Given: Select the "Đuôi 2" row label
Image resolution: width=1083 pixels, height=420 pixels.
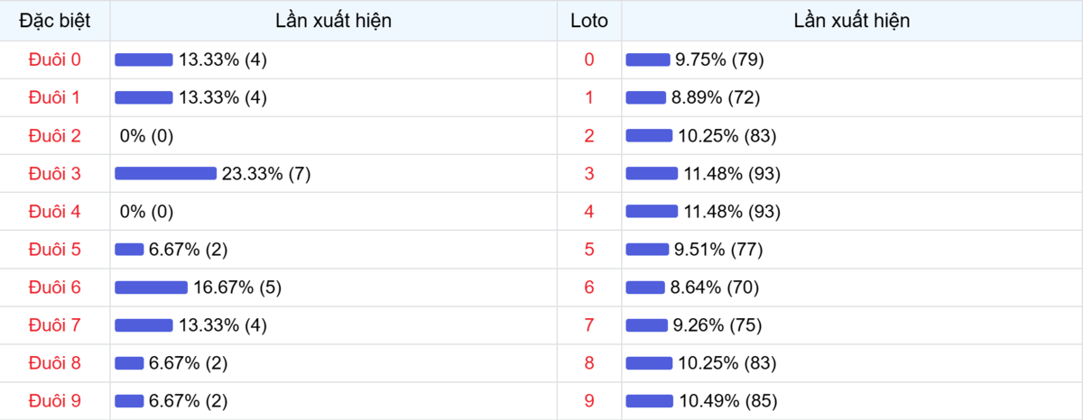Looking at the screenshot, I should (55, 135).
